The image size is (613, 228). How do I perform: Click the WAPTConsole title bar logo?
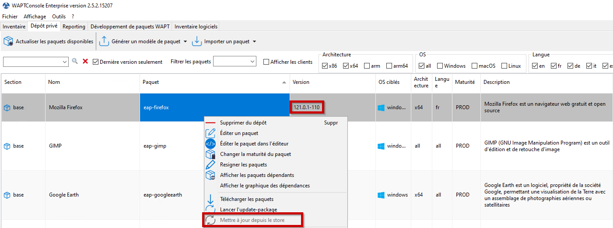point(5,5)
